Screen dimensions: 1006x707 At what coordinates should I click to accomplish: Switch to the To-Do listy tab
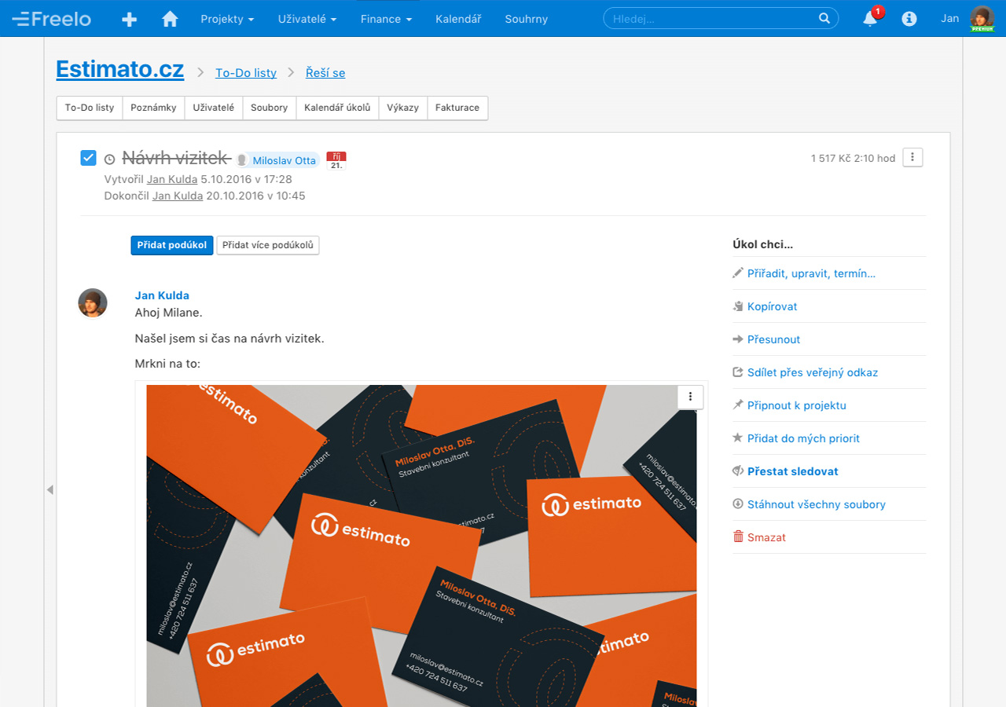pos(90,108)
